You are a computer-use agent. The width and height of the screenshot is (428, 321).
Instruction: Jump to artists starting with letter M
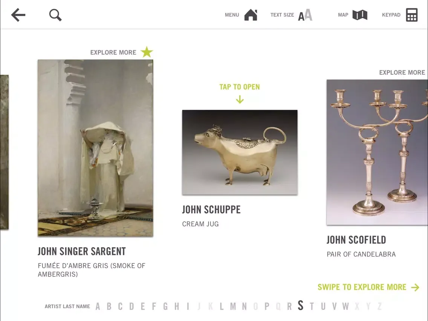coord(233,307)
